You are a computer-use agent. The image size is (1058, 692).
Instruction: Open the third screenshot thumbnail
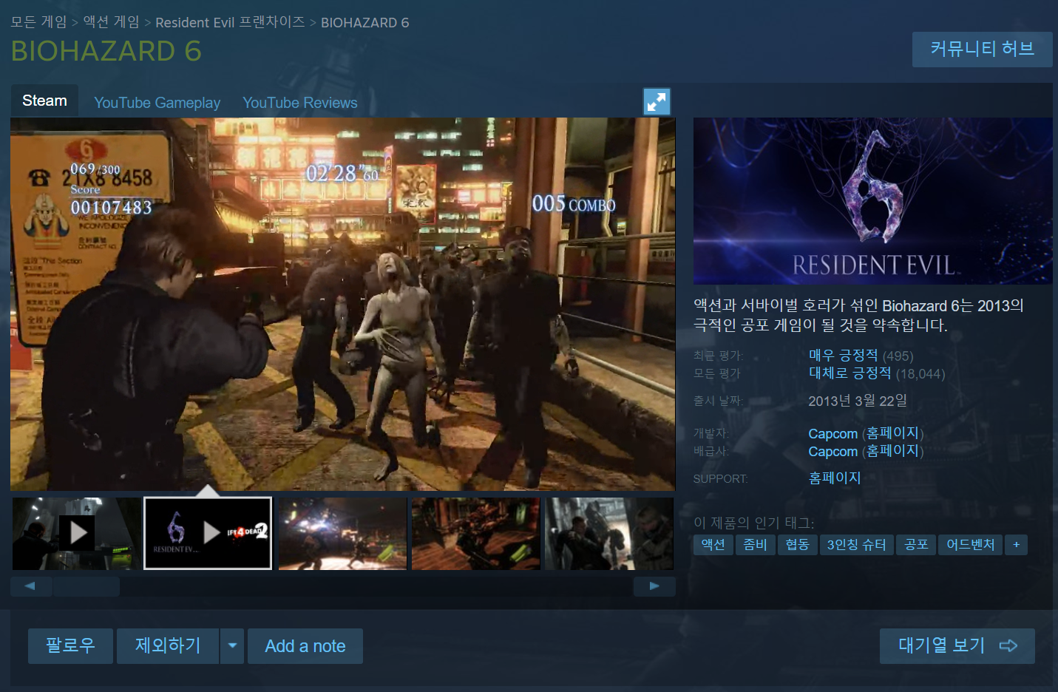click(342, 533)
